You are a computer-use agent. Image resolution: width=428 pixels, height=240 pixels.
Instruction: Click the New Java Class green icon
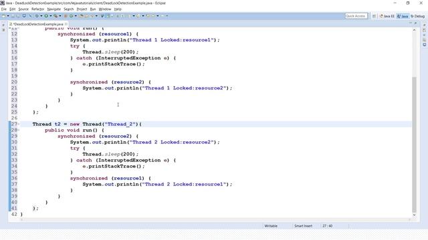72,16
